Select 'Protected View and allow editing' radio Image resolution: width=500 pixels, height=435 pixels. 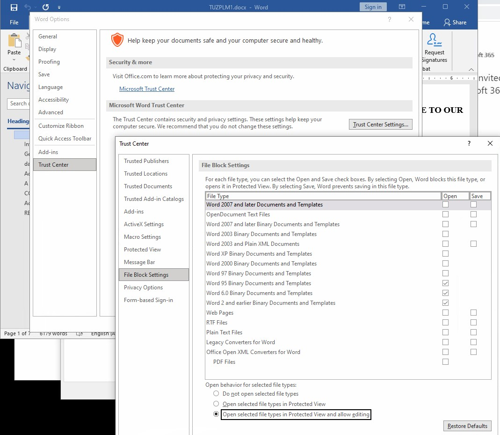point(216,414)
